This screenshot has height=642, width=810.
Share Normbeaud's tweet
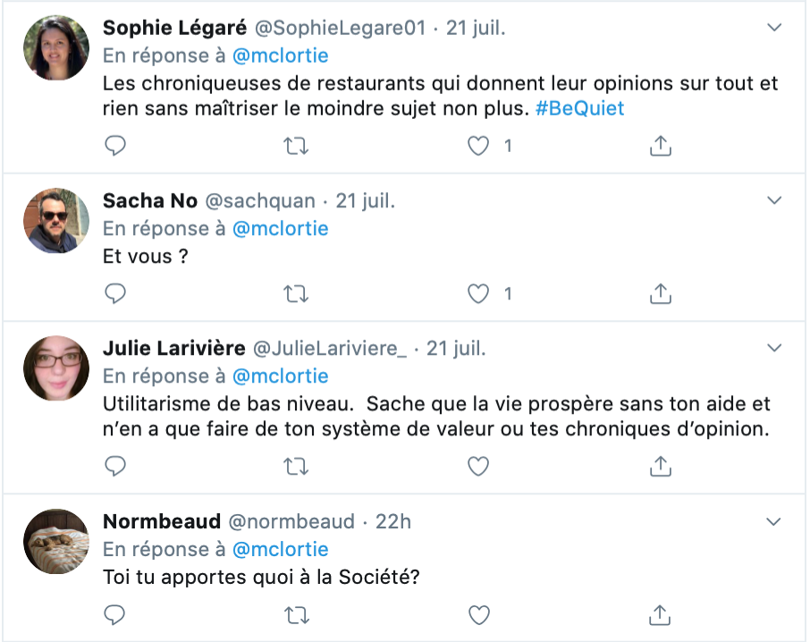click(x=660, y=614)
